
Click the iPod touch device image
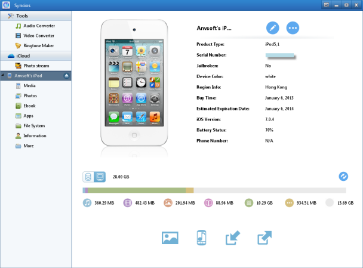click(x=134, y=82)
